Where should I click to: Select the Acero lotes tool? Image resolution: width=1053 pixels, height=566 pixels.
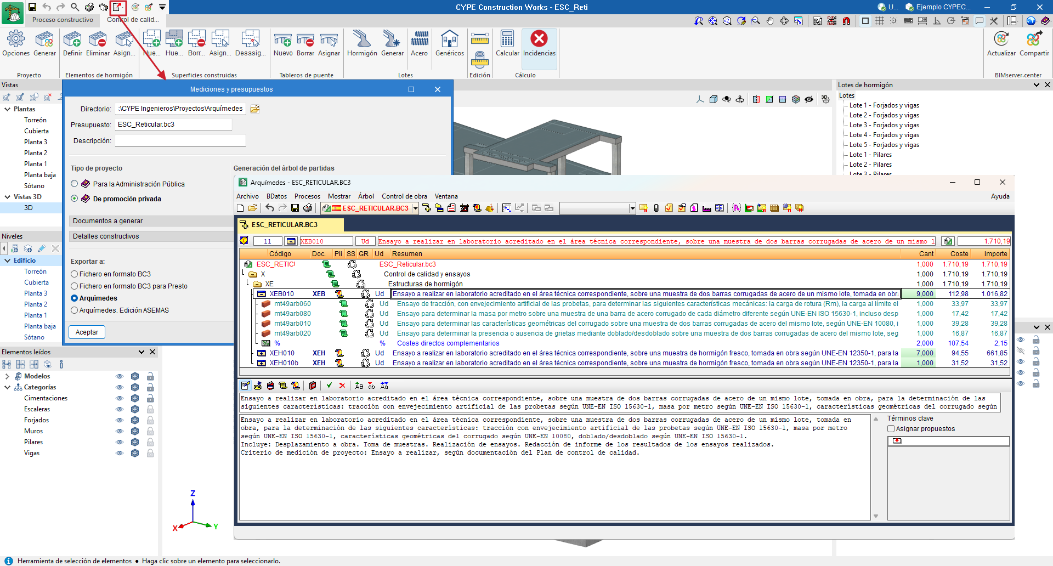tap(419, 43)
